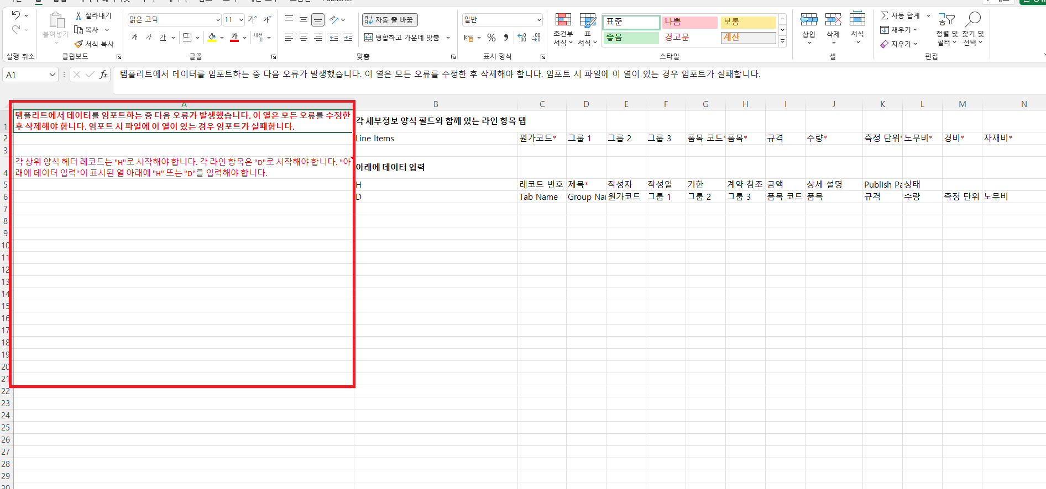Click the percent style icon
This screenshot has height=489, width=1046.
(491, 38)
